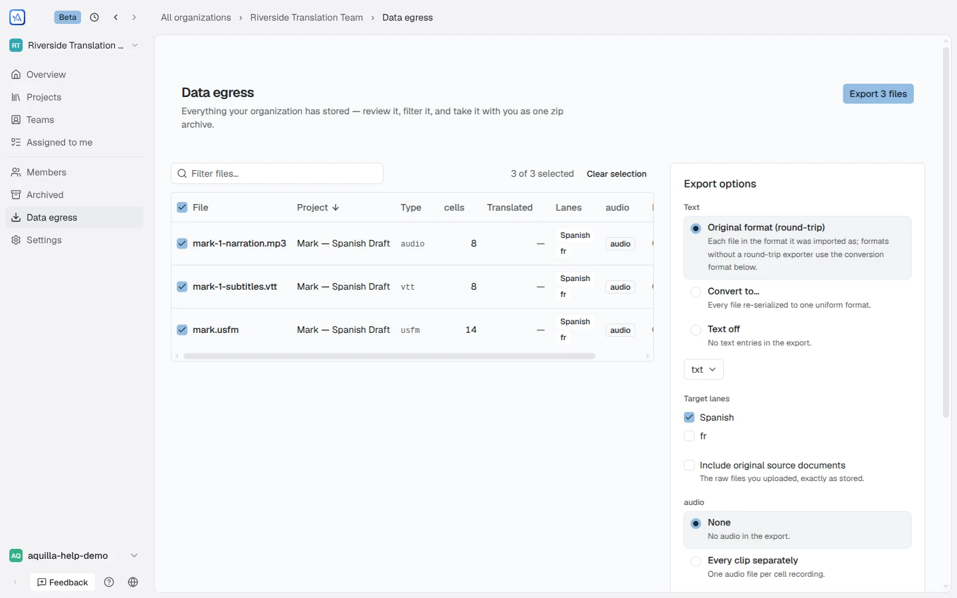
Task: Click the app logo icon
Action: [x=17, y=18]
